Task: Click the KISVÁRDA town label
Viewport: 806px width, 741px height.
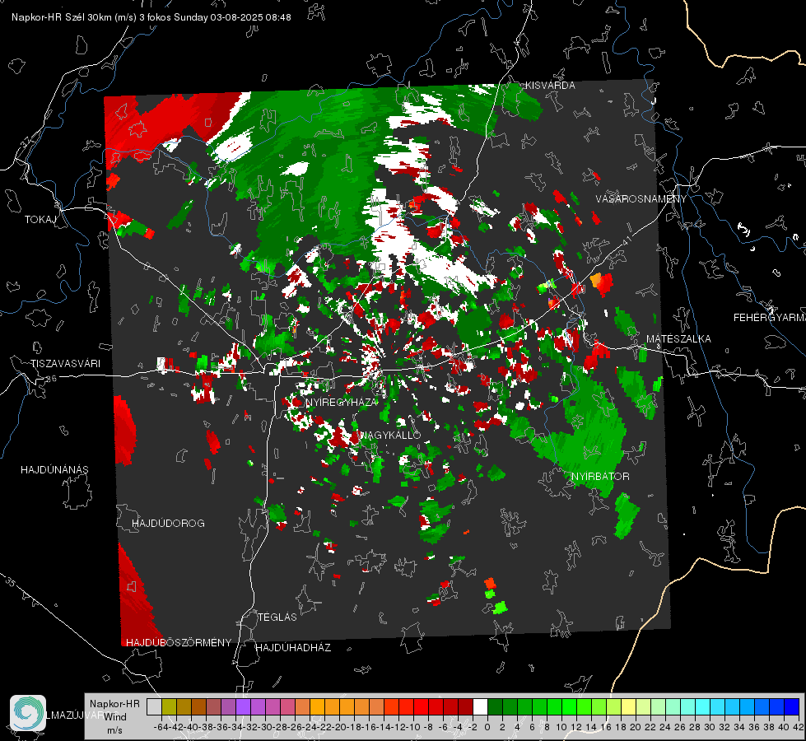Action: tap(549, 86)
